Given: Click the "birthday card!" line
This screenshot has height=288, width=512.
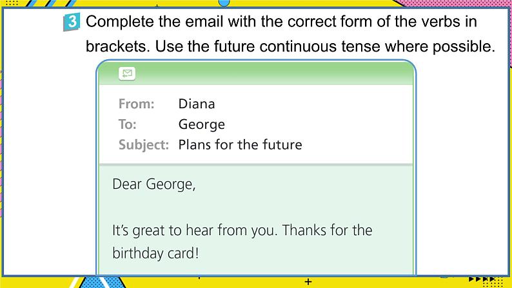Looking at the screenshot, I should tap(155, 253).
